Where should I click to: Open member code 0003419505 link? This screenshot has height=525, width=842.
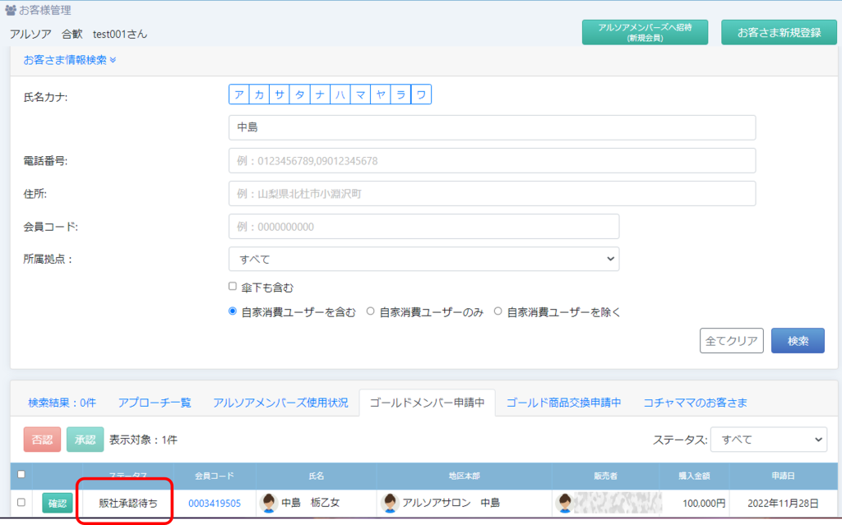click(x=215, y=503)
